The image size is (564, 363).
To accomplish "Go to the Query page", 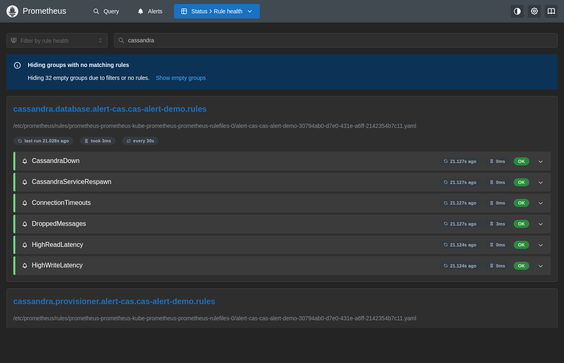I will coord(106,11).
